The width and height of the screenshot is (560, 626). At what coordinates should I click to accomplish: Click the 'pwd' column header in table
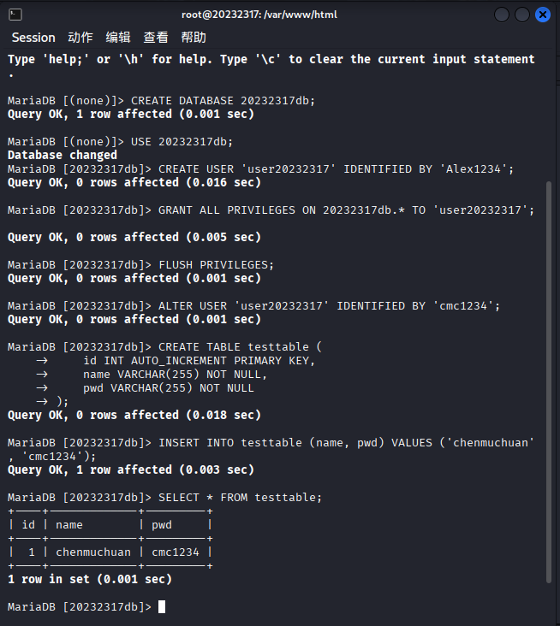[x=162, y=524]
